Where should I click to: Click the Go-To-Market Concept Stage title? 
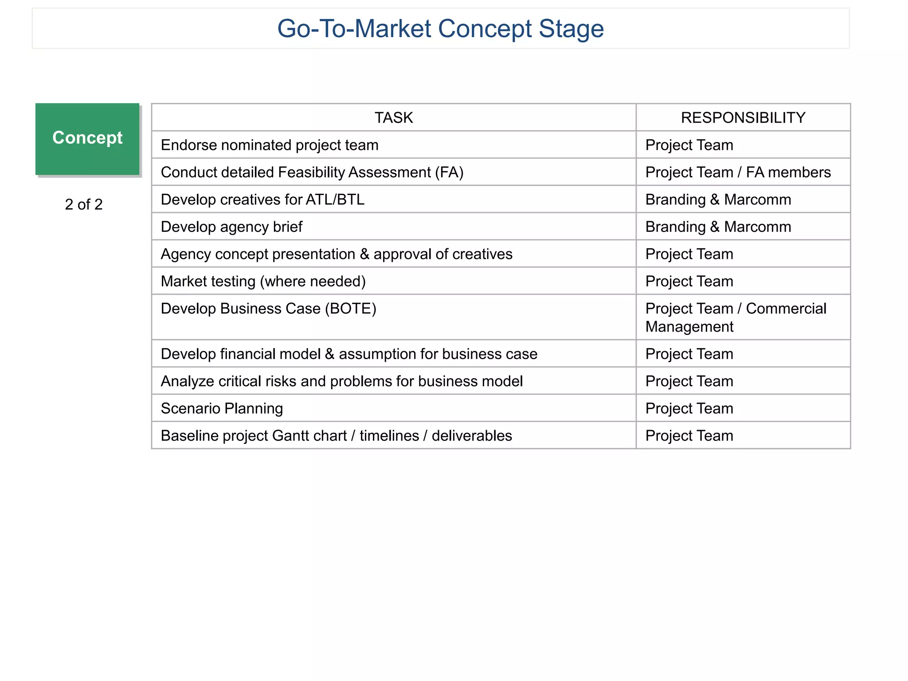(x=440, y=29)
